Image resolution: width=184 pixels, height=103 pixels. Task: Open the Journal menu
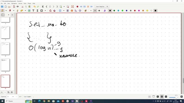20,3
